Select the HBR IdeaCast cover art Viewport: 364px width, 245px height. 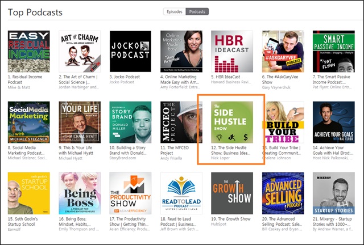point(231,51)
